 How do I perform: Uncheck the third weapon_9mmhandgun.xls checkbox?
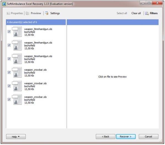coord(9,59)
